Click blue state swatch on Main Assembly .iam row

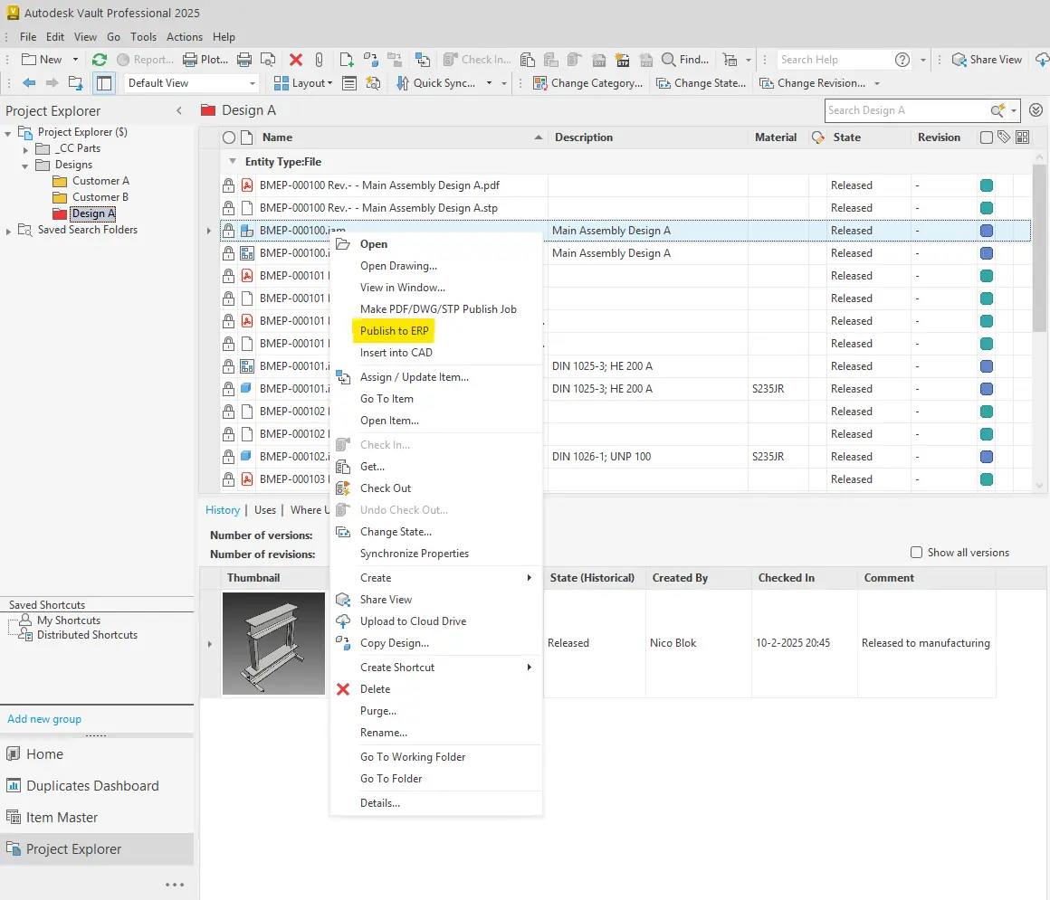(x=987, y=230)
